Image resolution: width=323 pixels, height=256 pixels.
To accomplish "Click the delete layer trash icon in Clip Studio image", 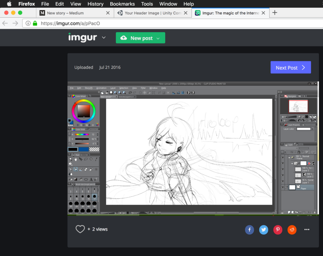I will click(315, 212).
